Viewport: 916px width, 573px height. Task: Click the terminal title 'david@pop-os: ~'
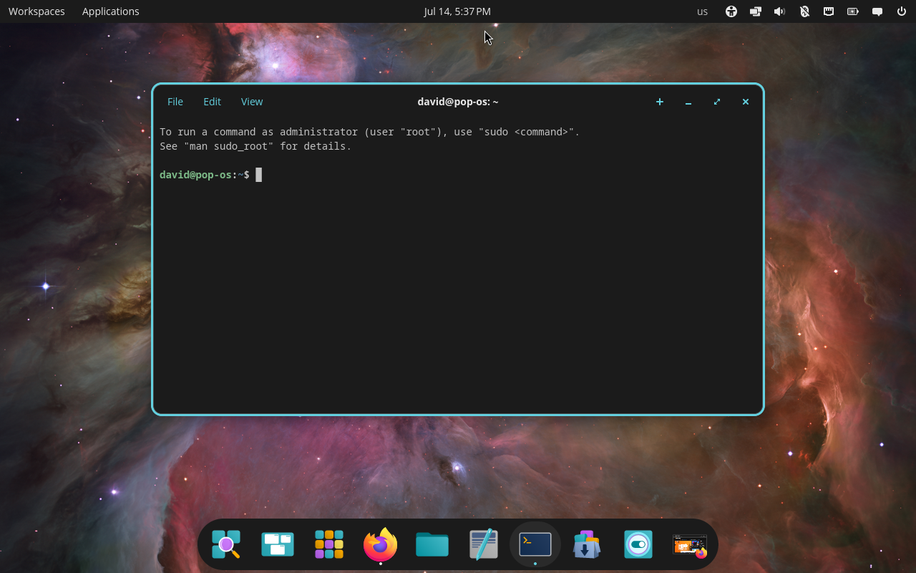tap(458, 102)
